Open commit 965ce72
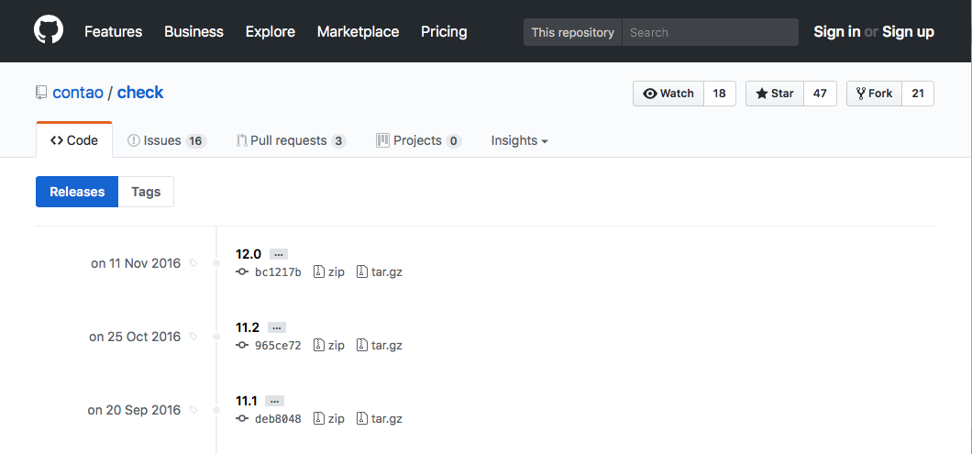The width and height of the screenshot is (972, 454). click(278, 346)
